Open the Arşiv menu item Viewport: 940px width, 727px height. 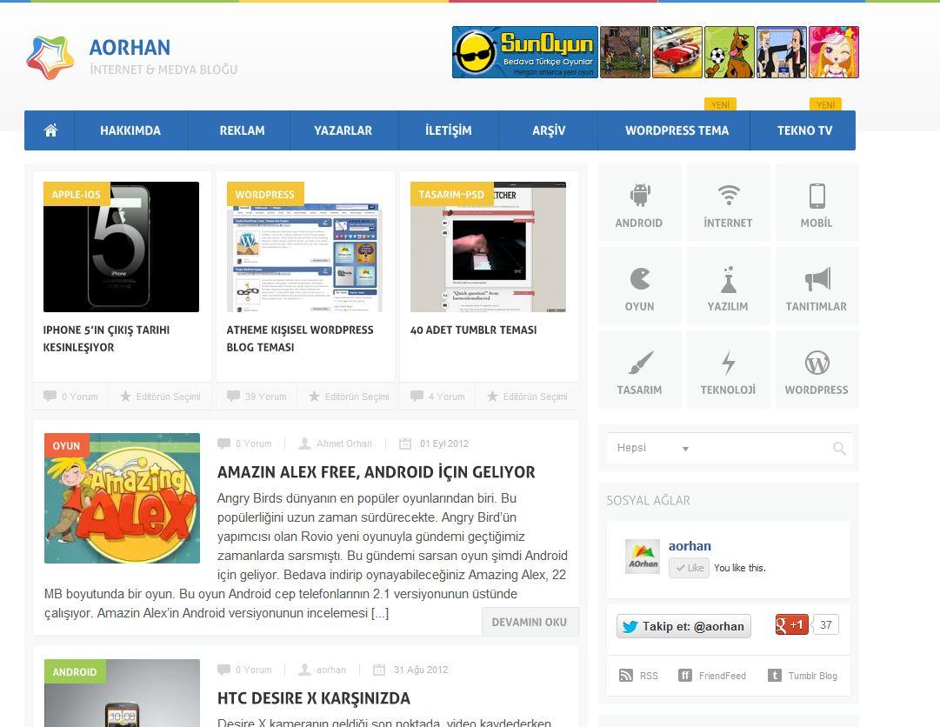click(549, 130)
